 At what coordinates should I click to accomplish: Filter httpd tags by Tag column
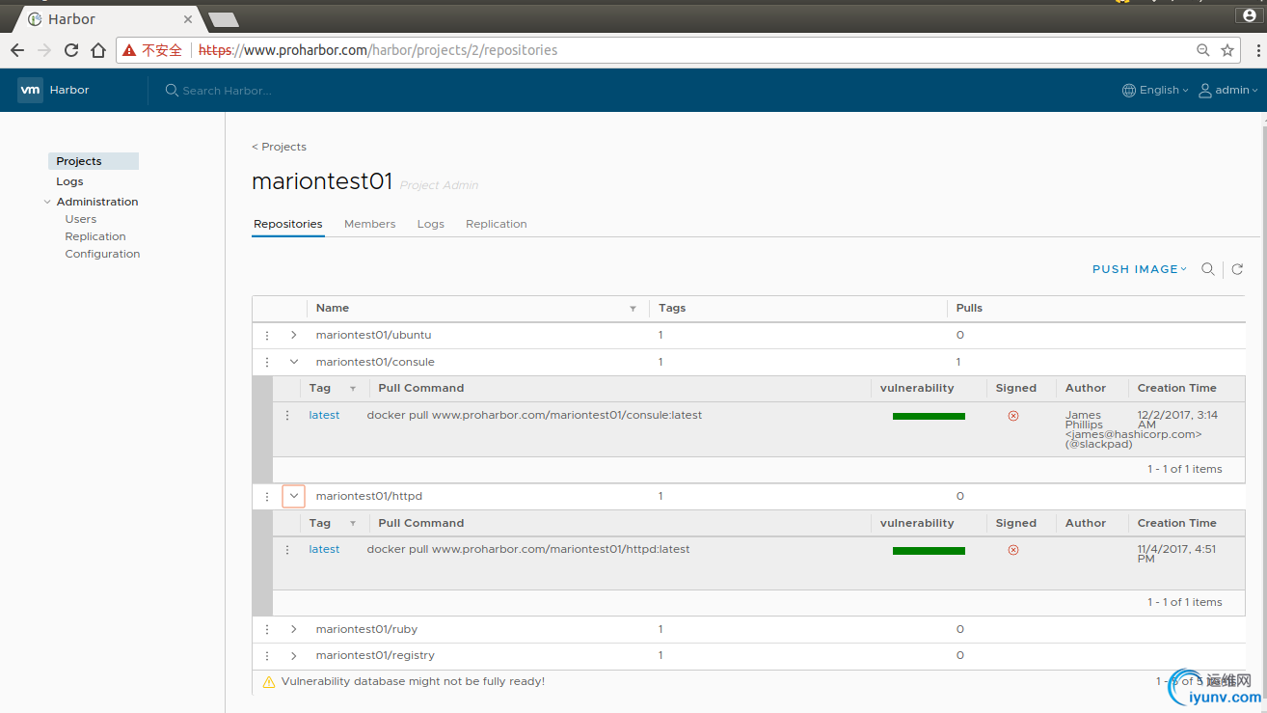point(353,524)
